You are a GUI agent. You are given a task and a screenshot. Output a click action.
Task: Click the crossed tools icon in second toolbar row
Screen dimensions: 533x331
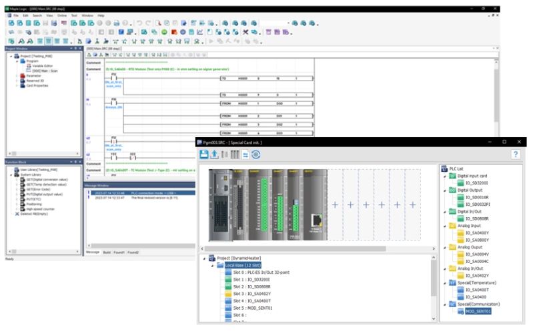point(245,32)
